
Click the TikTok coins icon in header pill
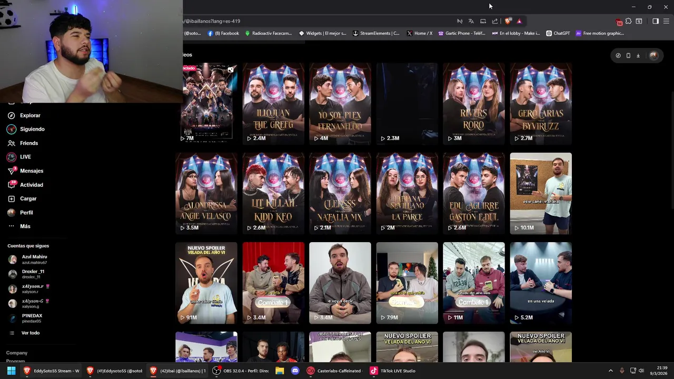click(x=618, y=55)
